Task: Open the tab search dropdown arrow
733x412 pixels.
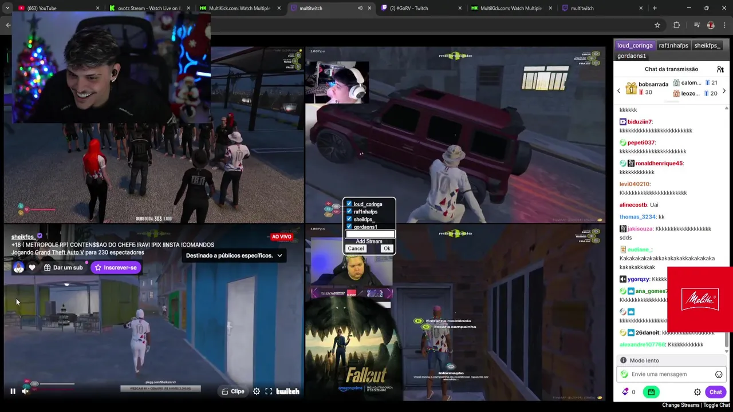Action: [7, 8]
